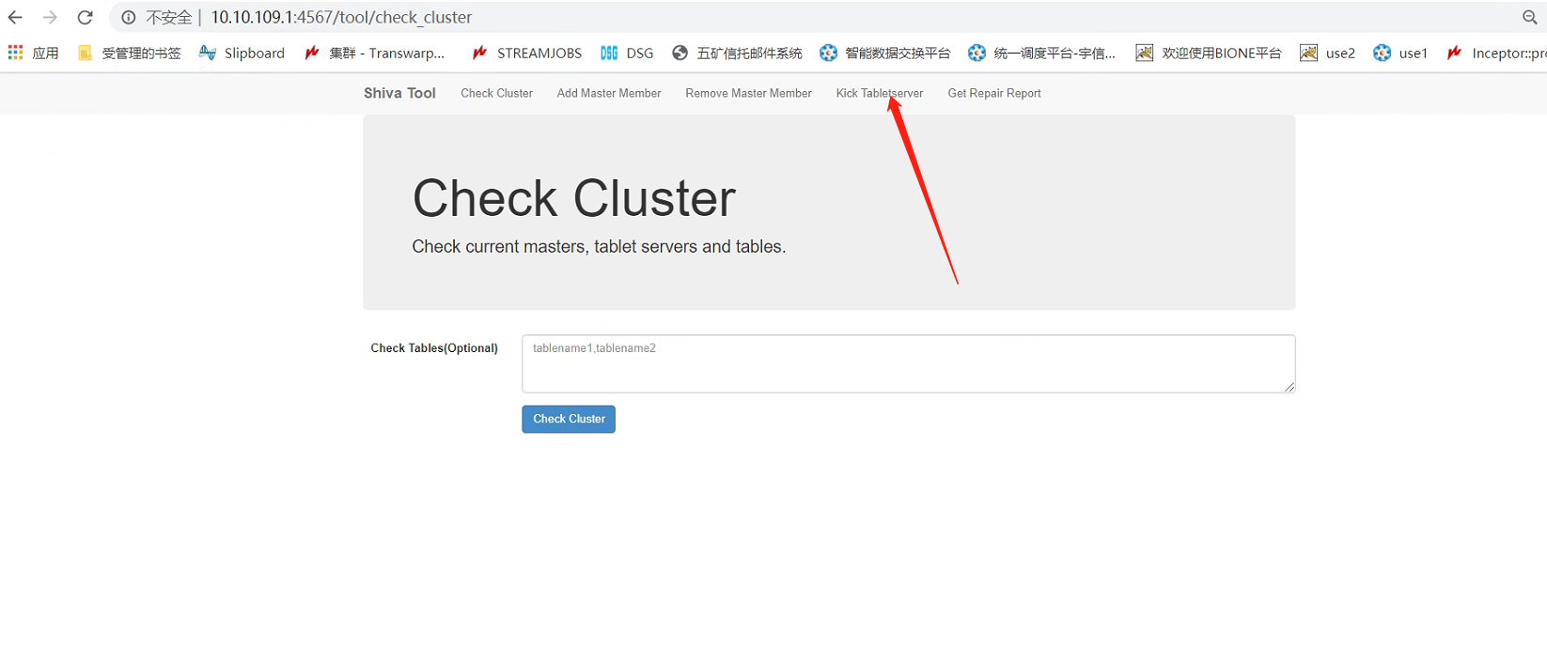
Task: Click the site security info icon
Action: 129,17
